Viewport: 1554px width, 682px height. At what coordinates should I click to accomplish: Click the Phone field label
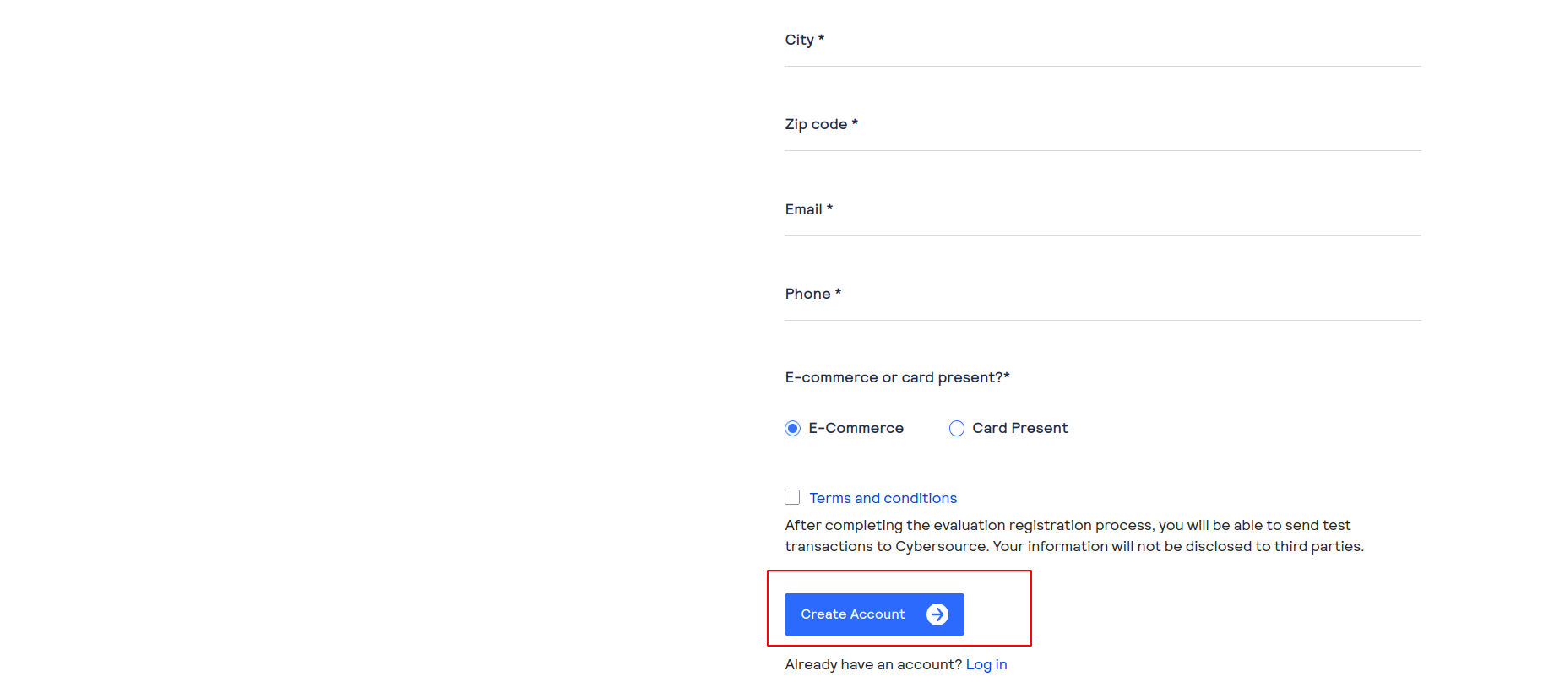tap(807, 294)
